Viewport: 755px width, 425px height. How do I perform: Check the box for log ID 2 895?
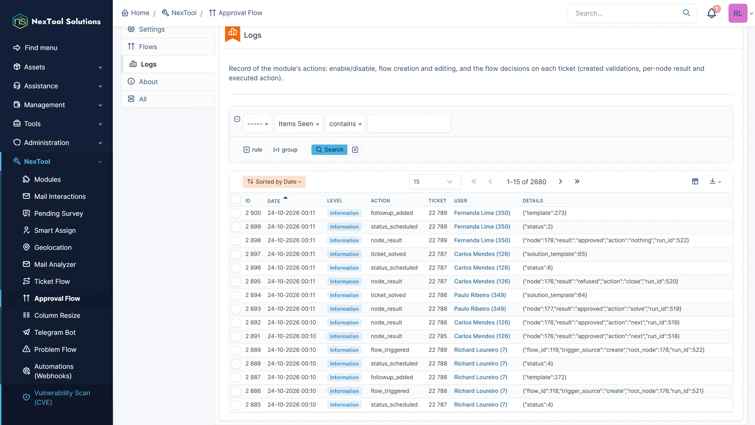(x=236, y=281)
